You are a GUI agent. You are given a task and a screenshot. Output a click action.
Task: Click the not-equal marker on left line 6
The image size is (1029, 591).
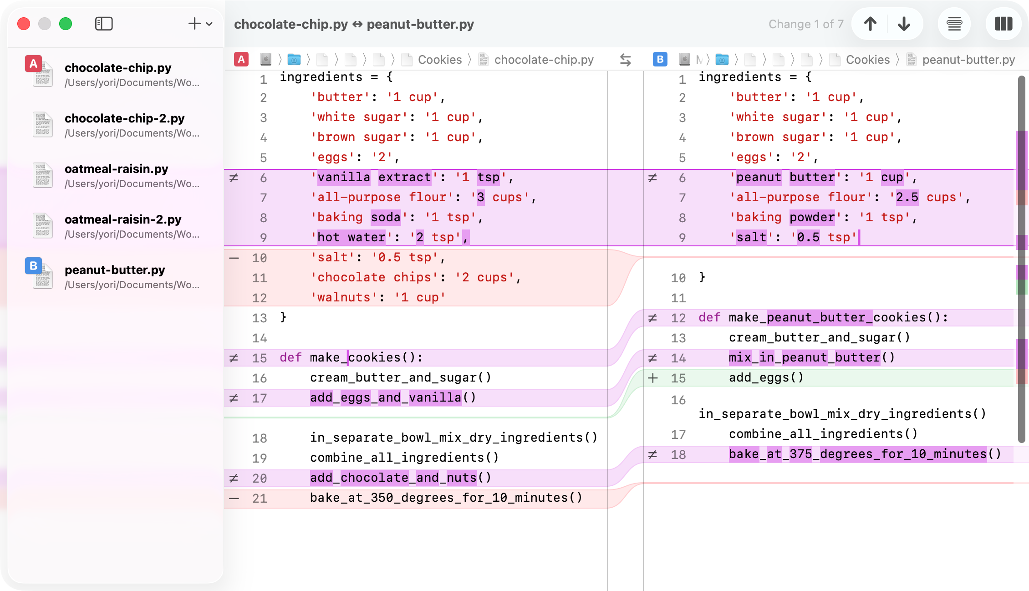[x=234, y=178]
